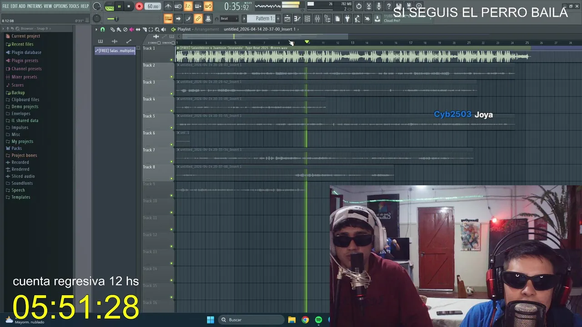Mute Track 7 via its green light
Screen dimensions: 582x327
click(171, 162)
